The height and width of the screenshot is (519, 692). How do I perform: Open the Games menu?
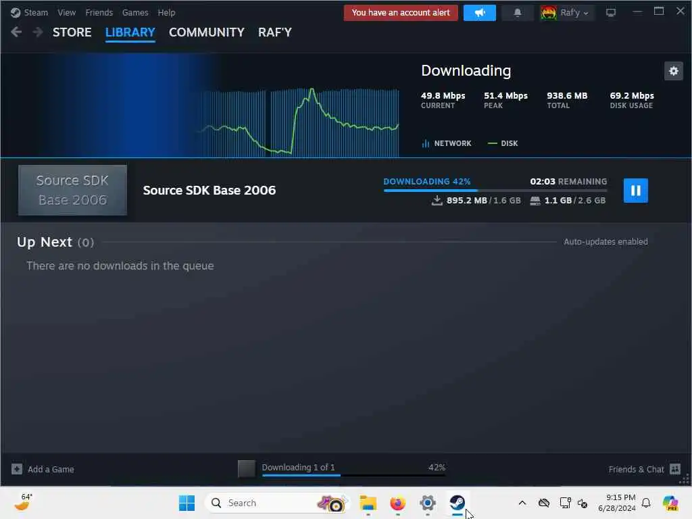point(135,12)
